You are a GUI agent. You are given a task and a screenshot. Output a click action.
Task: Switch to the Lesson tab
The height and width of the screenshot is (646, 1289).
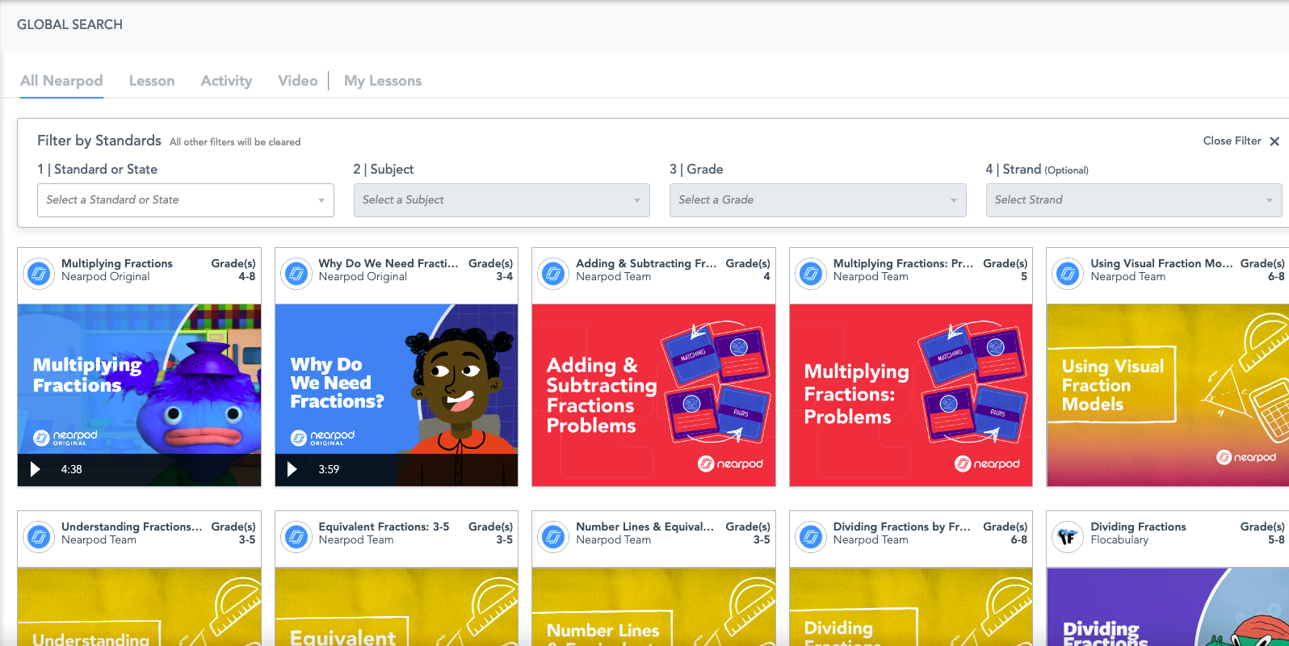click(152, 81)
